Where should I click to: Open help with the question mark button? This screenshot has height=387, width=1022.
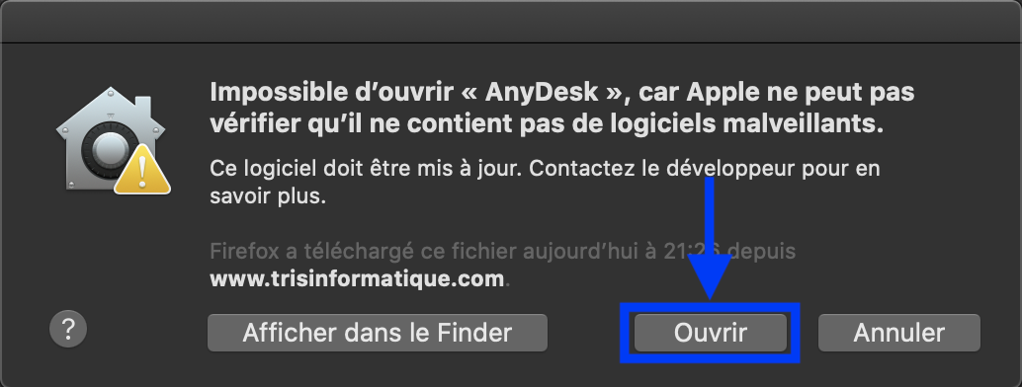click(x=68, y=331)
